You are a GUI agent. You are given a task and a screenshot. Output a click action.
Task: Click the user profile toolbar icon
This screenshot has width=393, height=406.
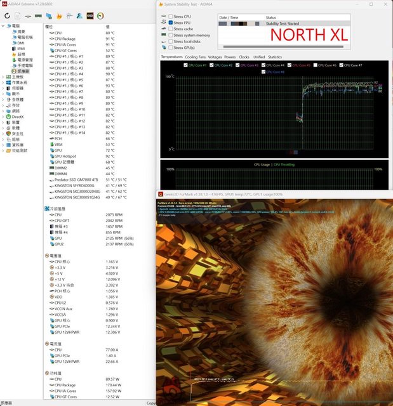[x=79, y=15]
